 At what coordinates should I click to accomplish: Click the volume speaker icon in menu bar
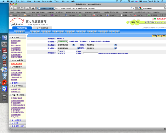(133, 1)
